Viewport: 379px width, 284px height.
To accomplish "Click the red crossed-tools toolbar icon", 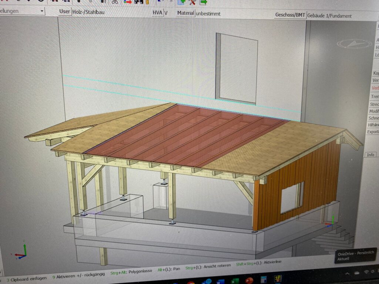I will [192, 2].
